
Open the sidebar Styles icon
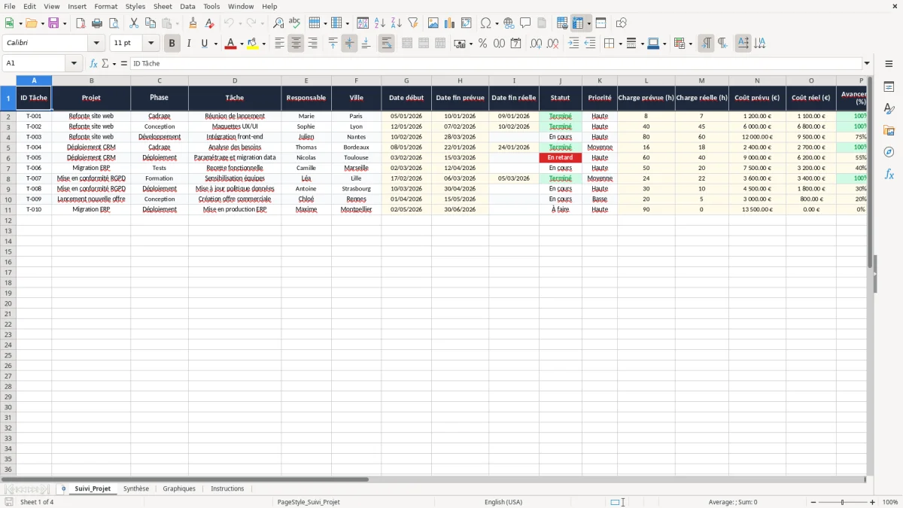(x=889, y=109)
